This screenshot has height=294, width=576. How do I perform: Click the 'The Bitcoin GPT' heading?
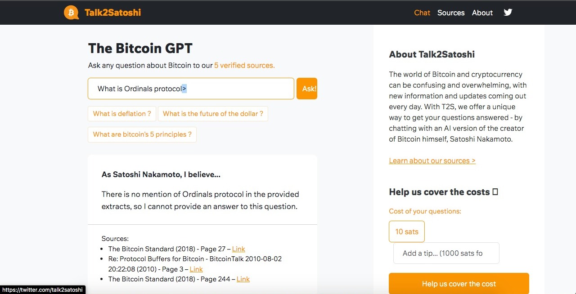(x=140, y=48)
